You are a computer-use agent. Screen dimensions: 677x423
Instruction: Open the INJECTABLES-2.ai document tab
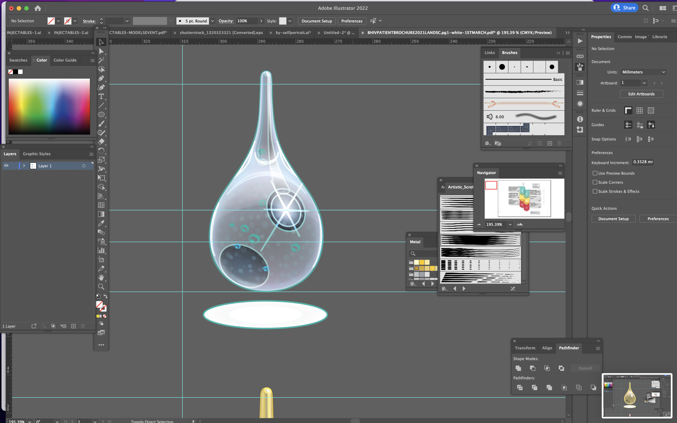coord(71,33)
